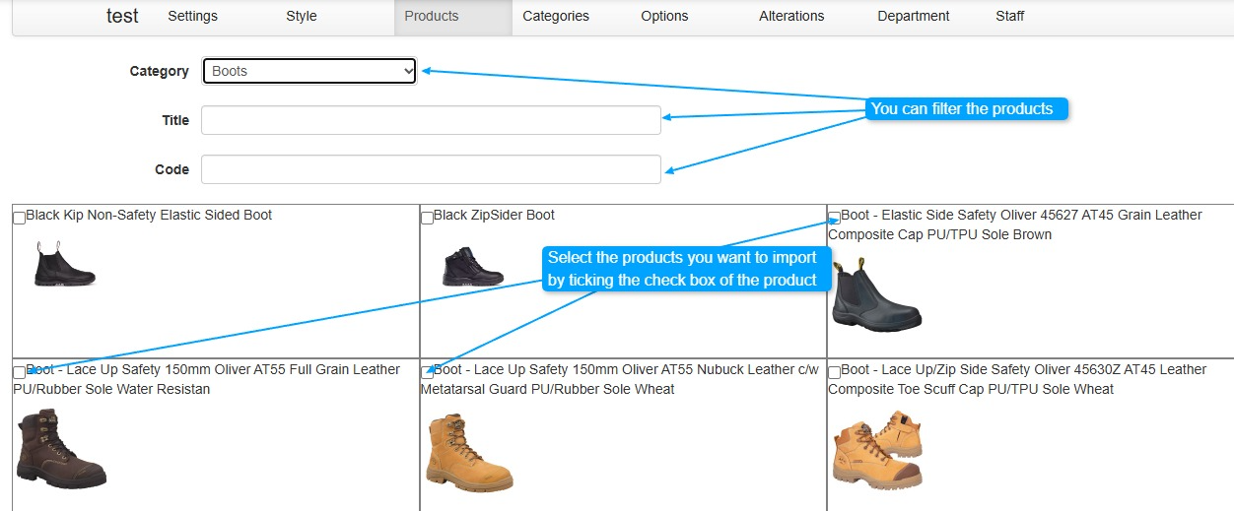Tick the AT55 Nubuck Leather boot checkbox

427,372
